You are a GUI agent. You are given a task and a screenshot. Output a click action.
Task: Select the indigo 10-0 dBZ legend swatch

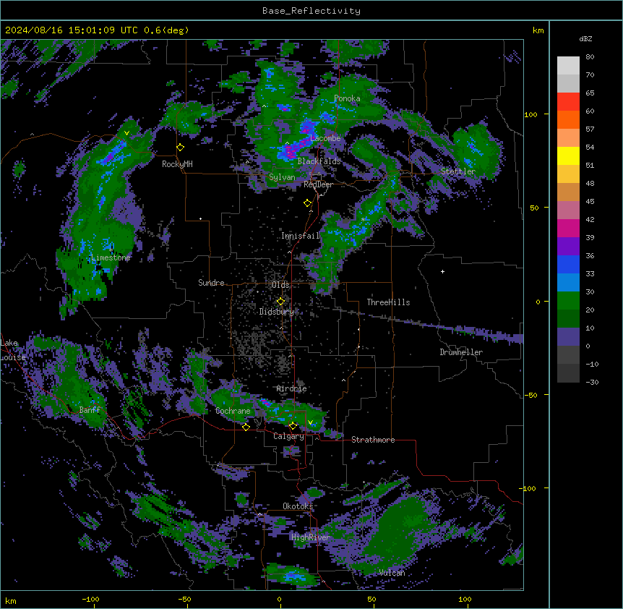point(568,337)
